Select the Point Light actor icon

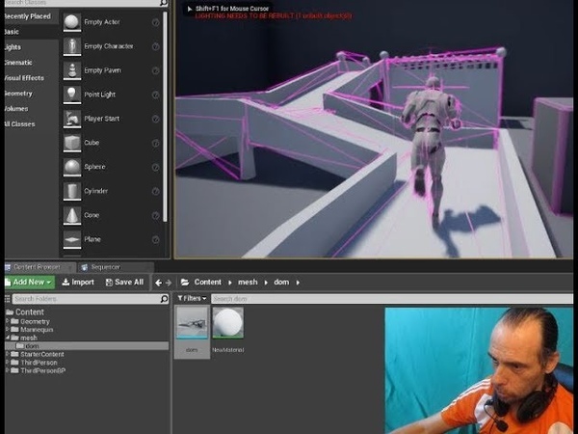[x=72, y=95]
